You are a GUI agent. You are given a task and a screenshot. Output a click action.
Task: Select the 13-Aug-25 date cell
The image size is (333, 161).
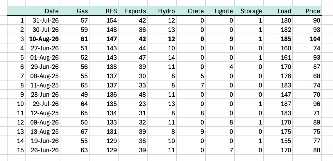(43, 131)
